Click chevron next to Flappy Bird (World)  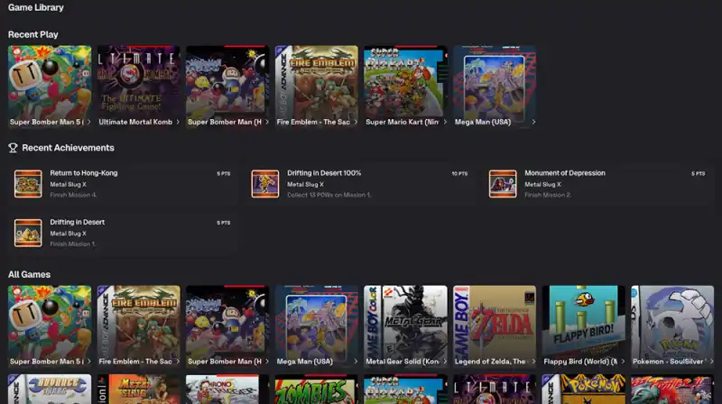(623, 362)
